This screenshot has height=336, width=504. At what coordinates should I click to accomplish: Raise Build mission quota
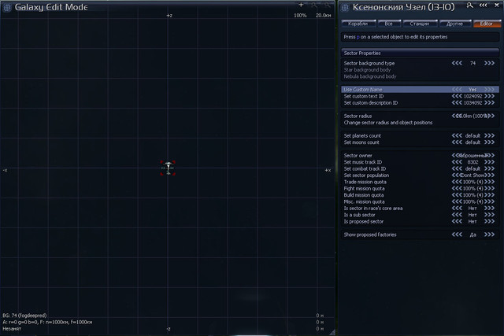489,195
